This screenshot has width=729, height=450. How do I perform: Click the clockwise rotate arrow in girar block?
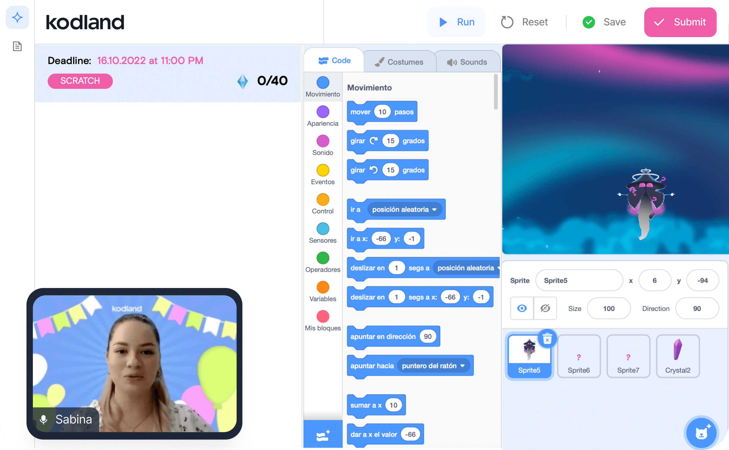pos(374,141)
